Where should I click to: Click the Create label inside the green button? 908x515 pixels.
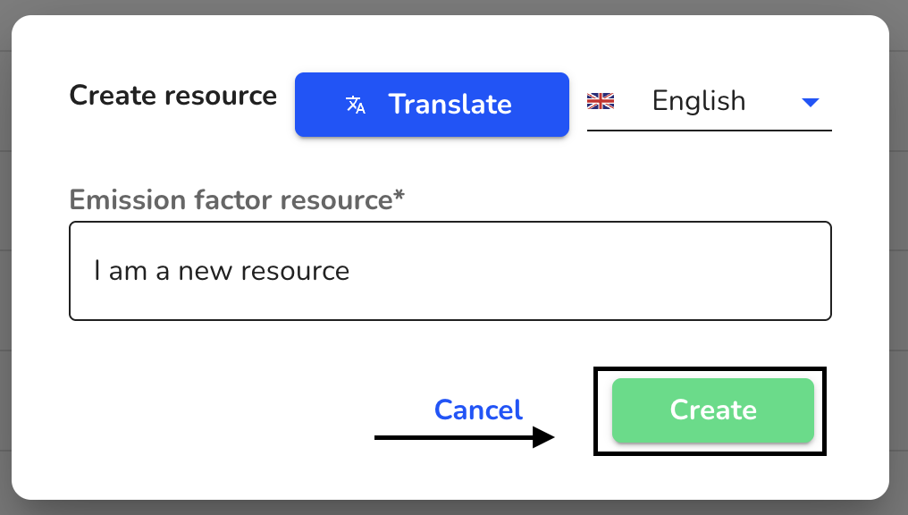click(x=713, y=410)
